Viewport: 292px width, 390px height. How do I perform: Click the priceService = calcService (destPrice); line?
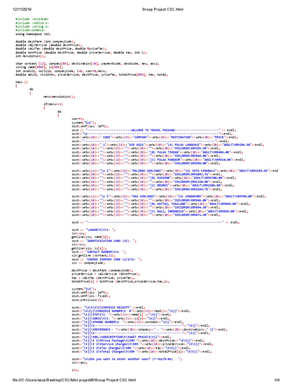[106, 274]
